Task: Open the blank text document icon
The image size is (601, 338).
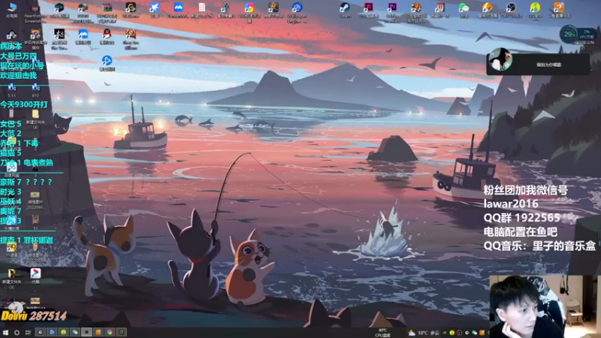Action: point(201,10)
